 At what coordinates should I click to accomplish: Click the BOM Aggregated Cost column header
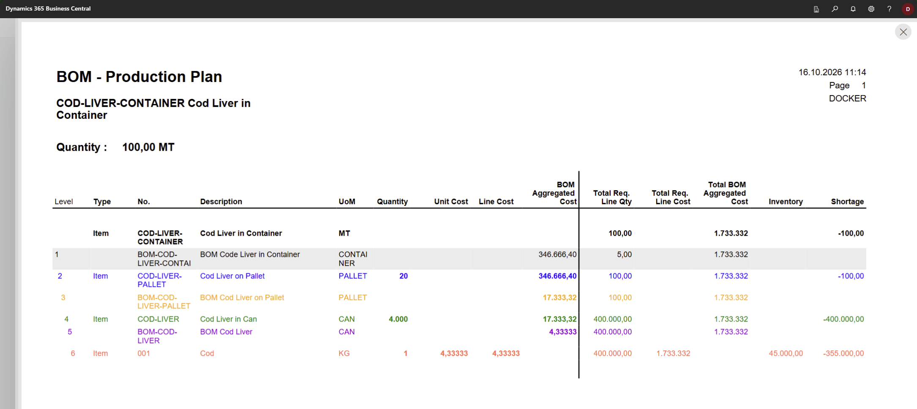click(x=554, y=193)
